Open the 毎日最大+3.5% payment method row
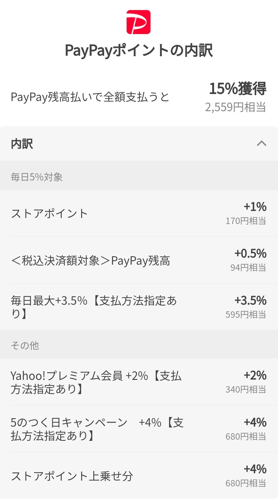 (93, 307)
